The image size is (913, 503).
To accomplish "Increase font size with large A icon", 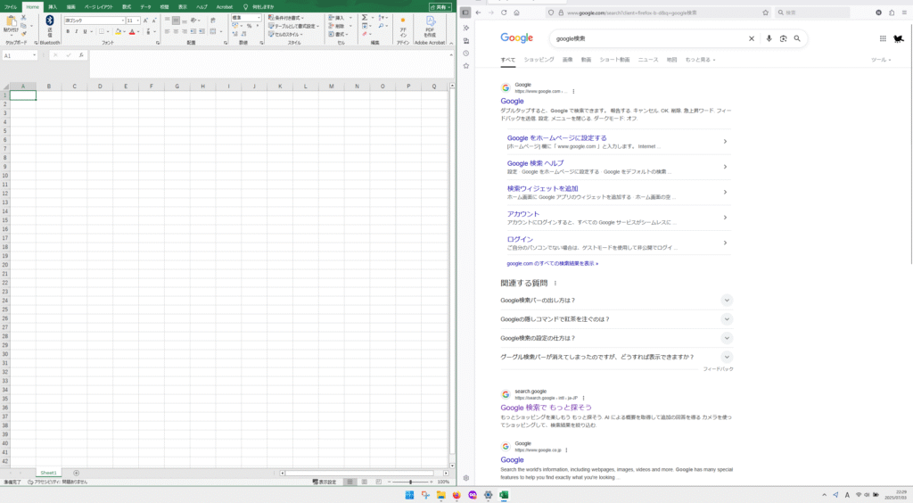I will tap(145, 21).
